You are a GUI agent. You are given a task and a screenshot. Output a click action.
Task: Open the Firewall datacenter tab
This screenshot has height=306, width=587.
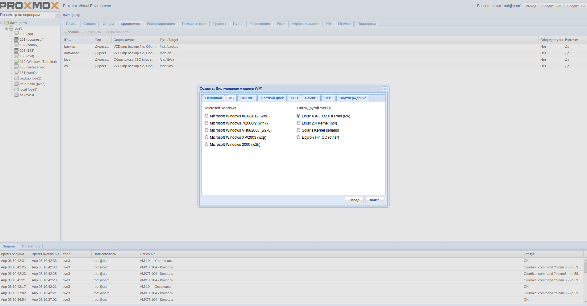pyautogui.click(x=344, y=24)
